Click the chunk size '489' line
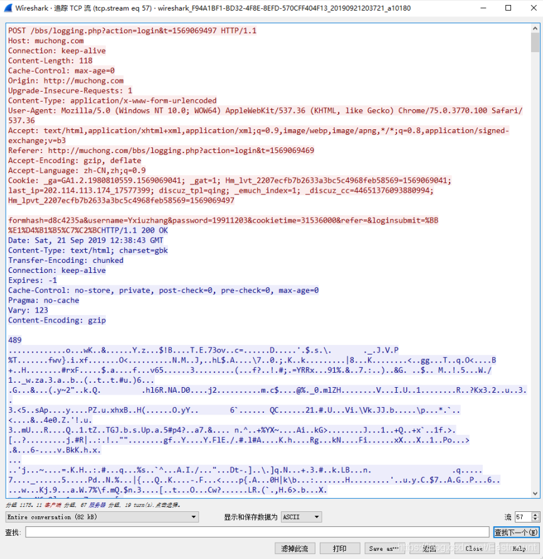The image size is (543, 559). pyautogui.click(x=15, y=340)
